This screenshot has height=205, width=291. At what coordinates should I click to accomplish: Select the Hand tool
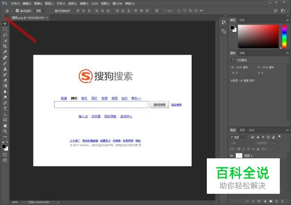point(5,126)
